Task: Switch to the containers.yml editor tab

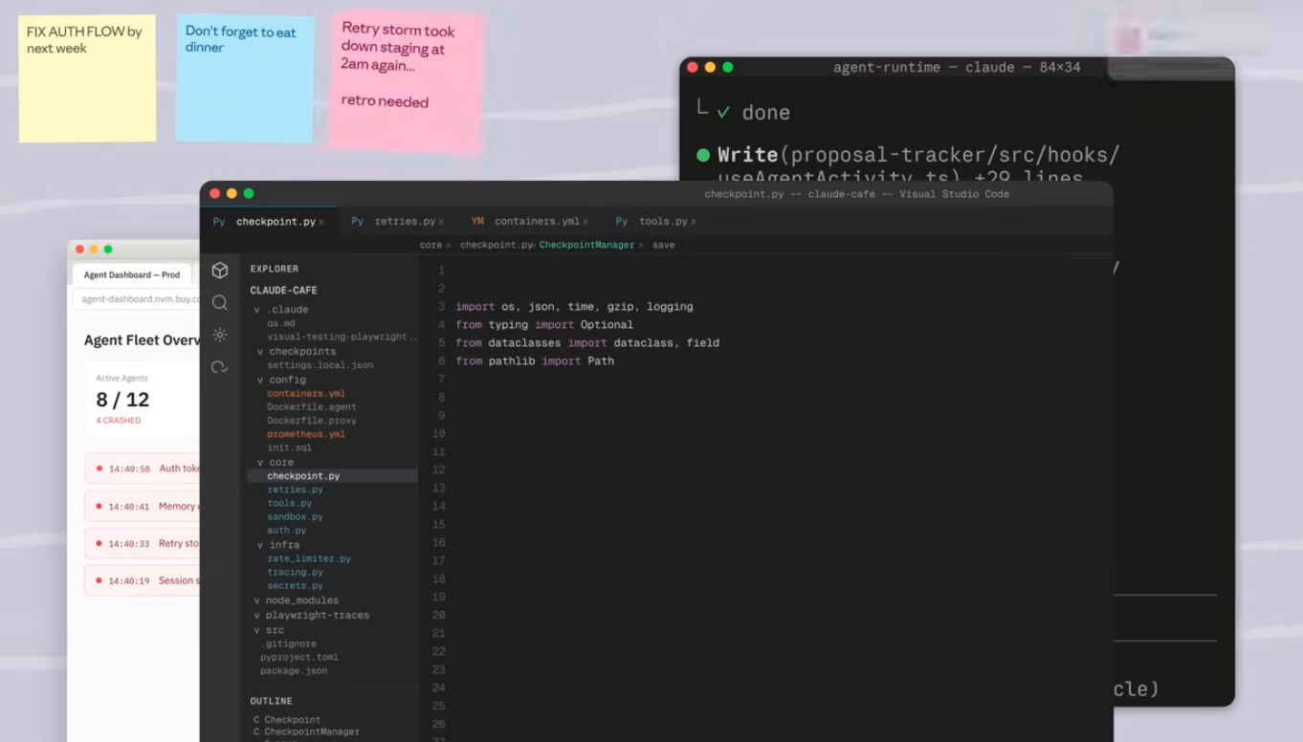Action: coord(530,221)
